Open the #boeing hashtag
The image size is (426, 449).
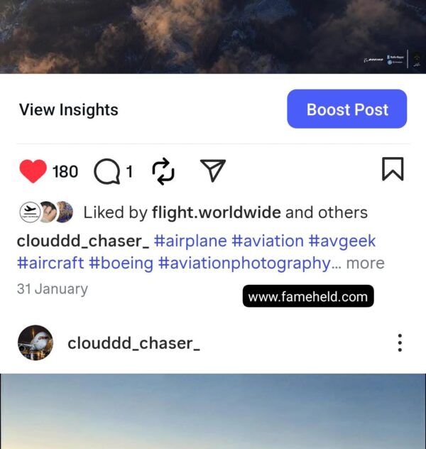(x=121, y=263)
